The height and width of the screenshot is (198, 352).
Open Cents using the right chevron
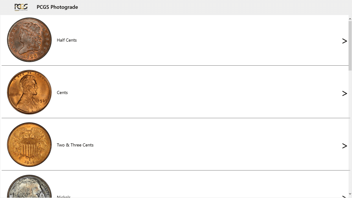344,93
